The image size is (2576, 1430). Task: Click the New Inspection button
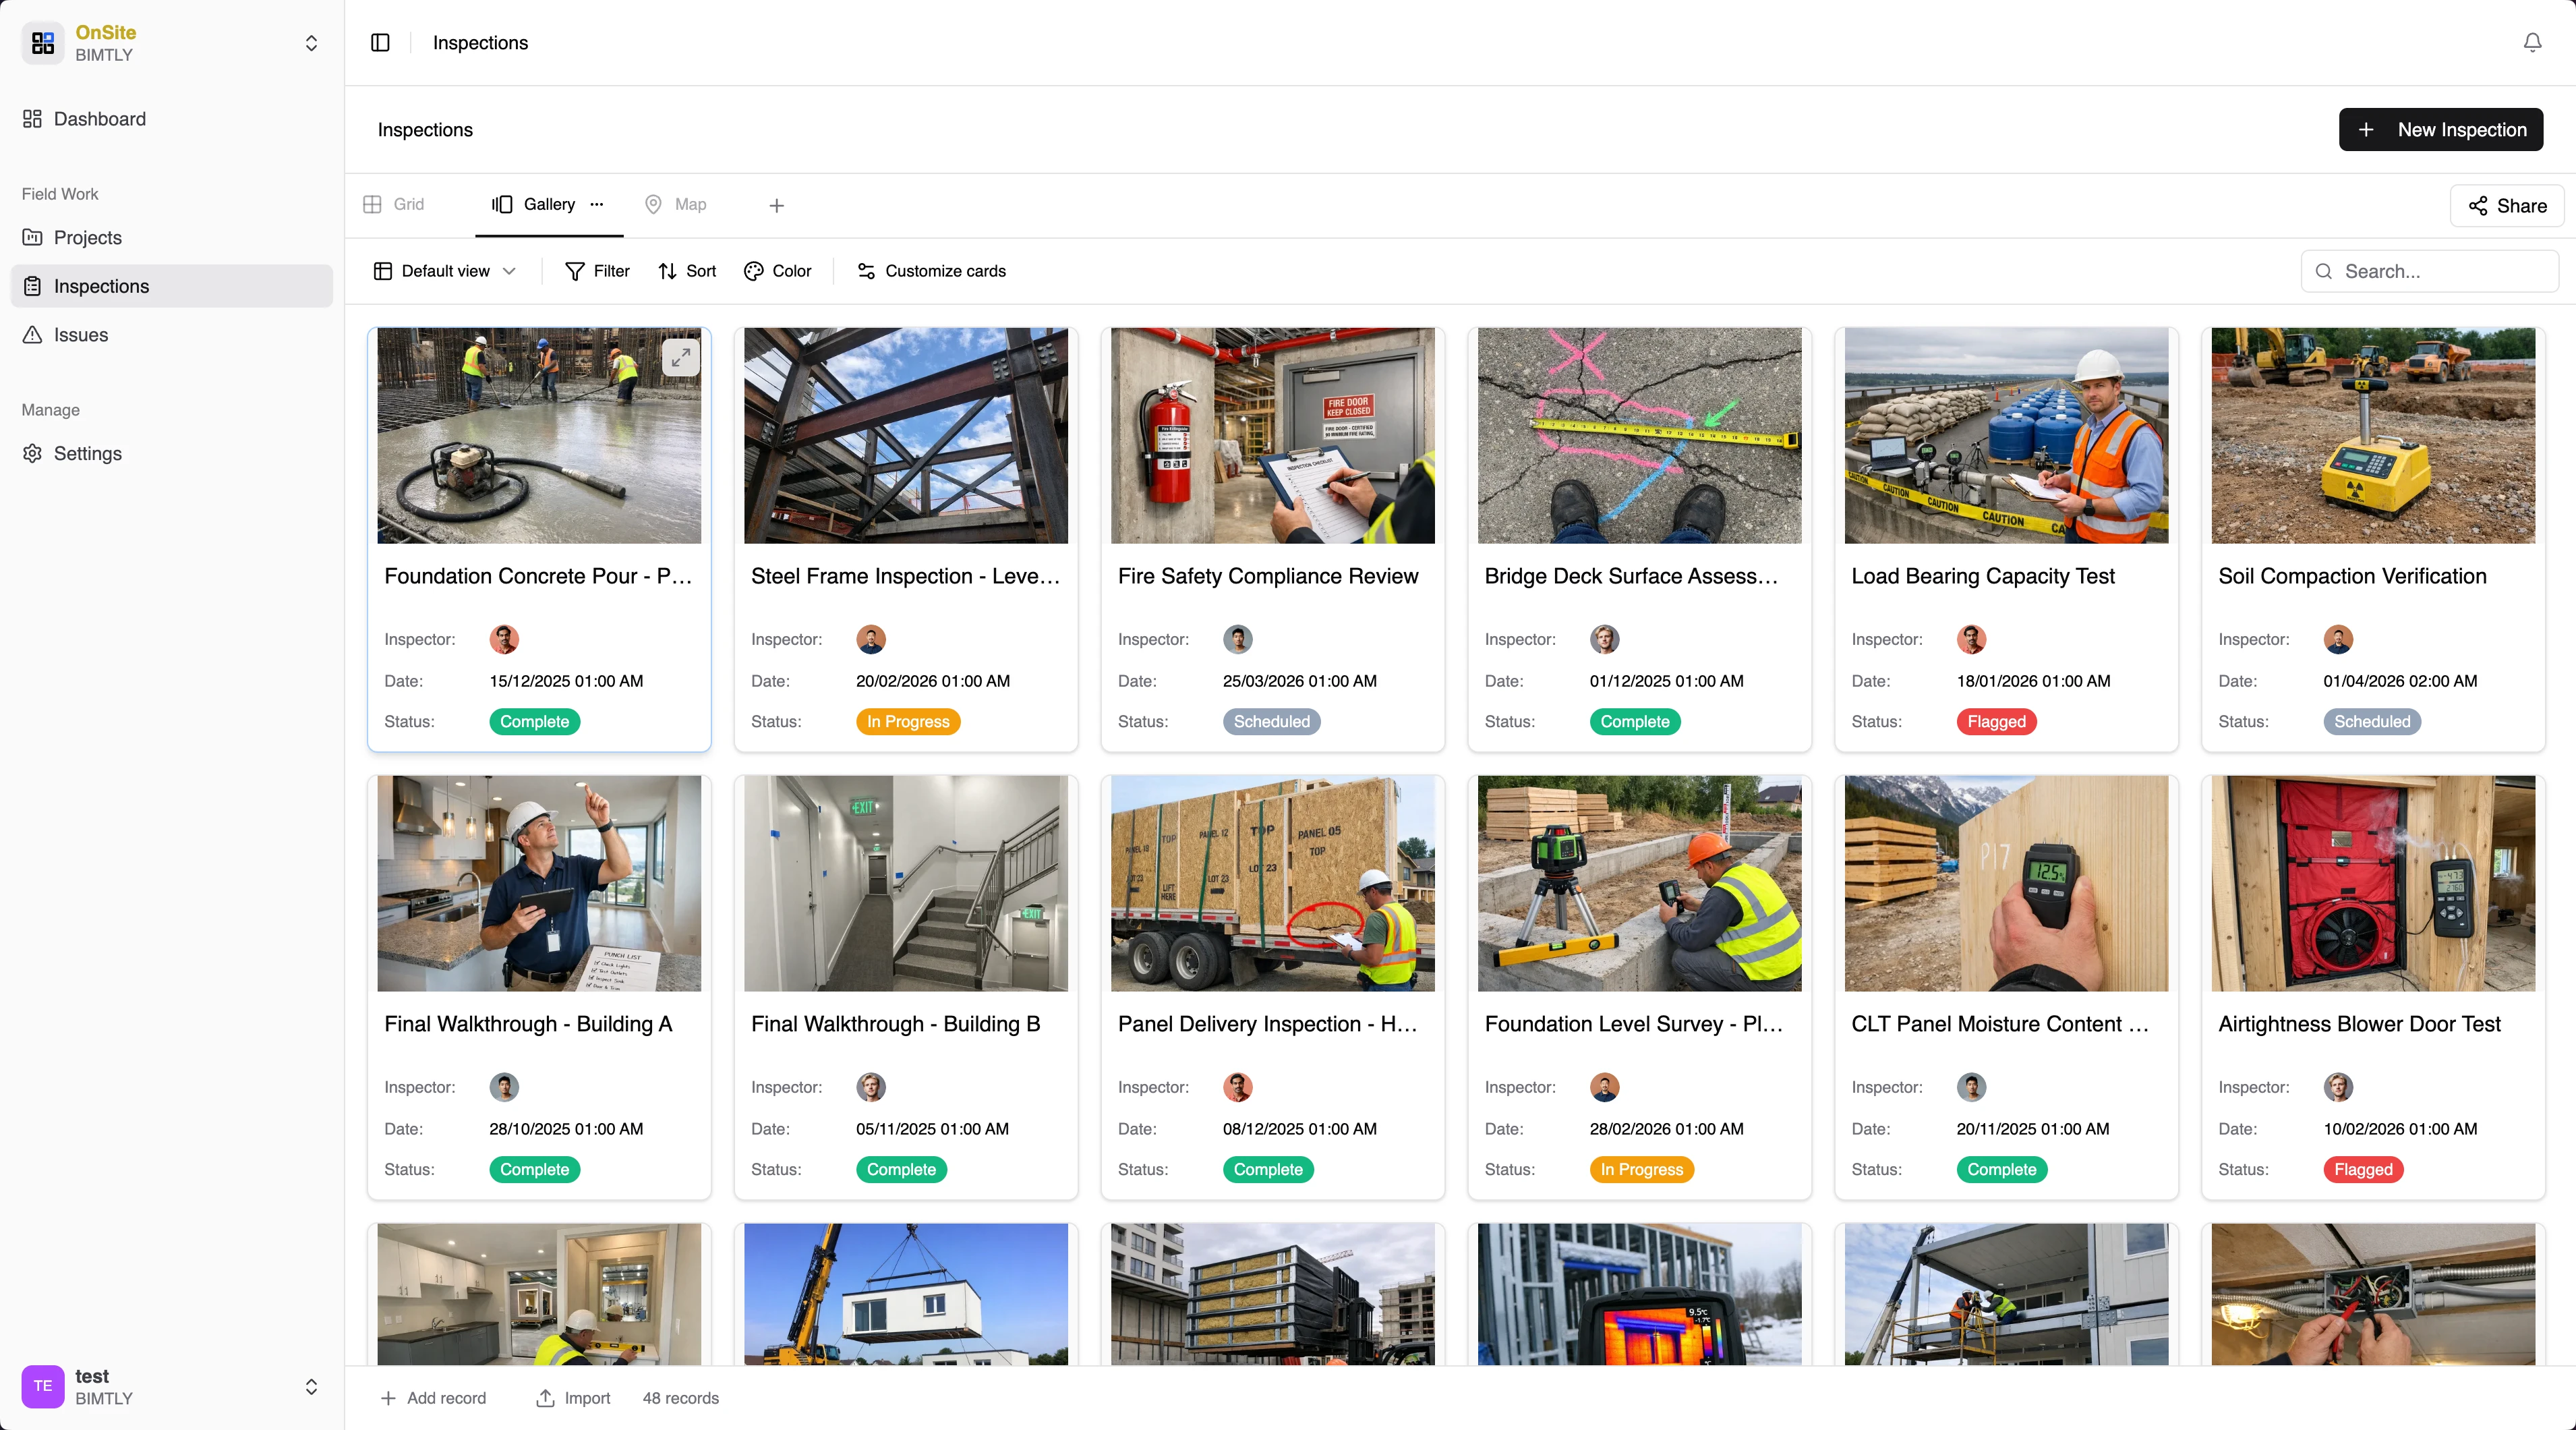click(2440, 129)
